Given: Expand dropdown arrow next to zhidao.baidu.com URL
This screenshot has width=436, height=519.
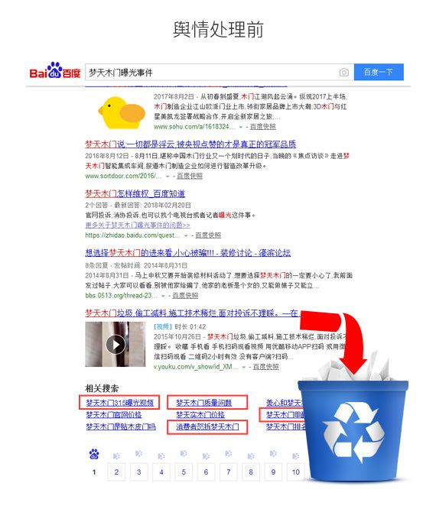Looking at the screenshot, I should (x=186, y=235).
